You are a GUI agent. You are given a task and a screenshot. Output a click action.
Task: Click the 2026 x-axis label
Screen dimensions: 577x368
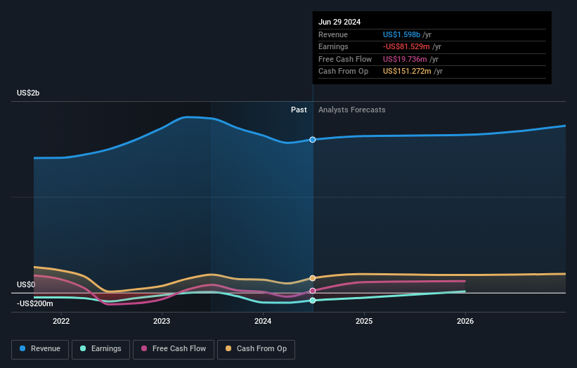[465, 322]
